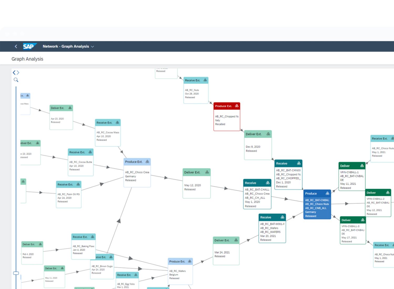Go back using the header back arrow
394x289 pixels.
pos(16,47)
